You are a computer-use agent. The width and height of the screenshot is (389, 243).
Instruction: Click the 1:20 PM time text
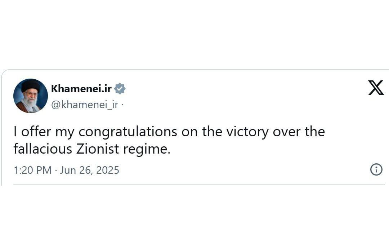click(32, 170)
